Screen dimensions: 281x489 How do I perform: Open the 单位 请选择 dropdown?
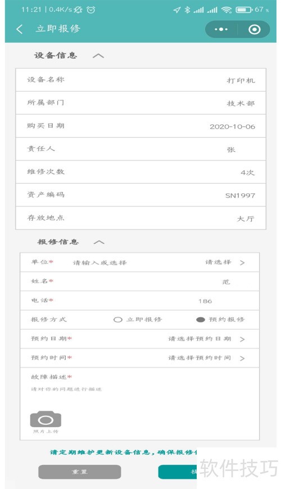225,262
